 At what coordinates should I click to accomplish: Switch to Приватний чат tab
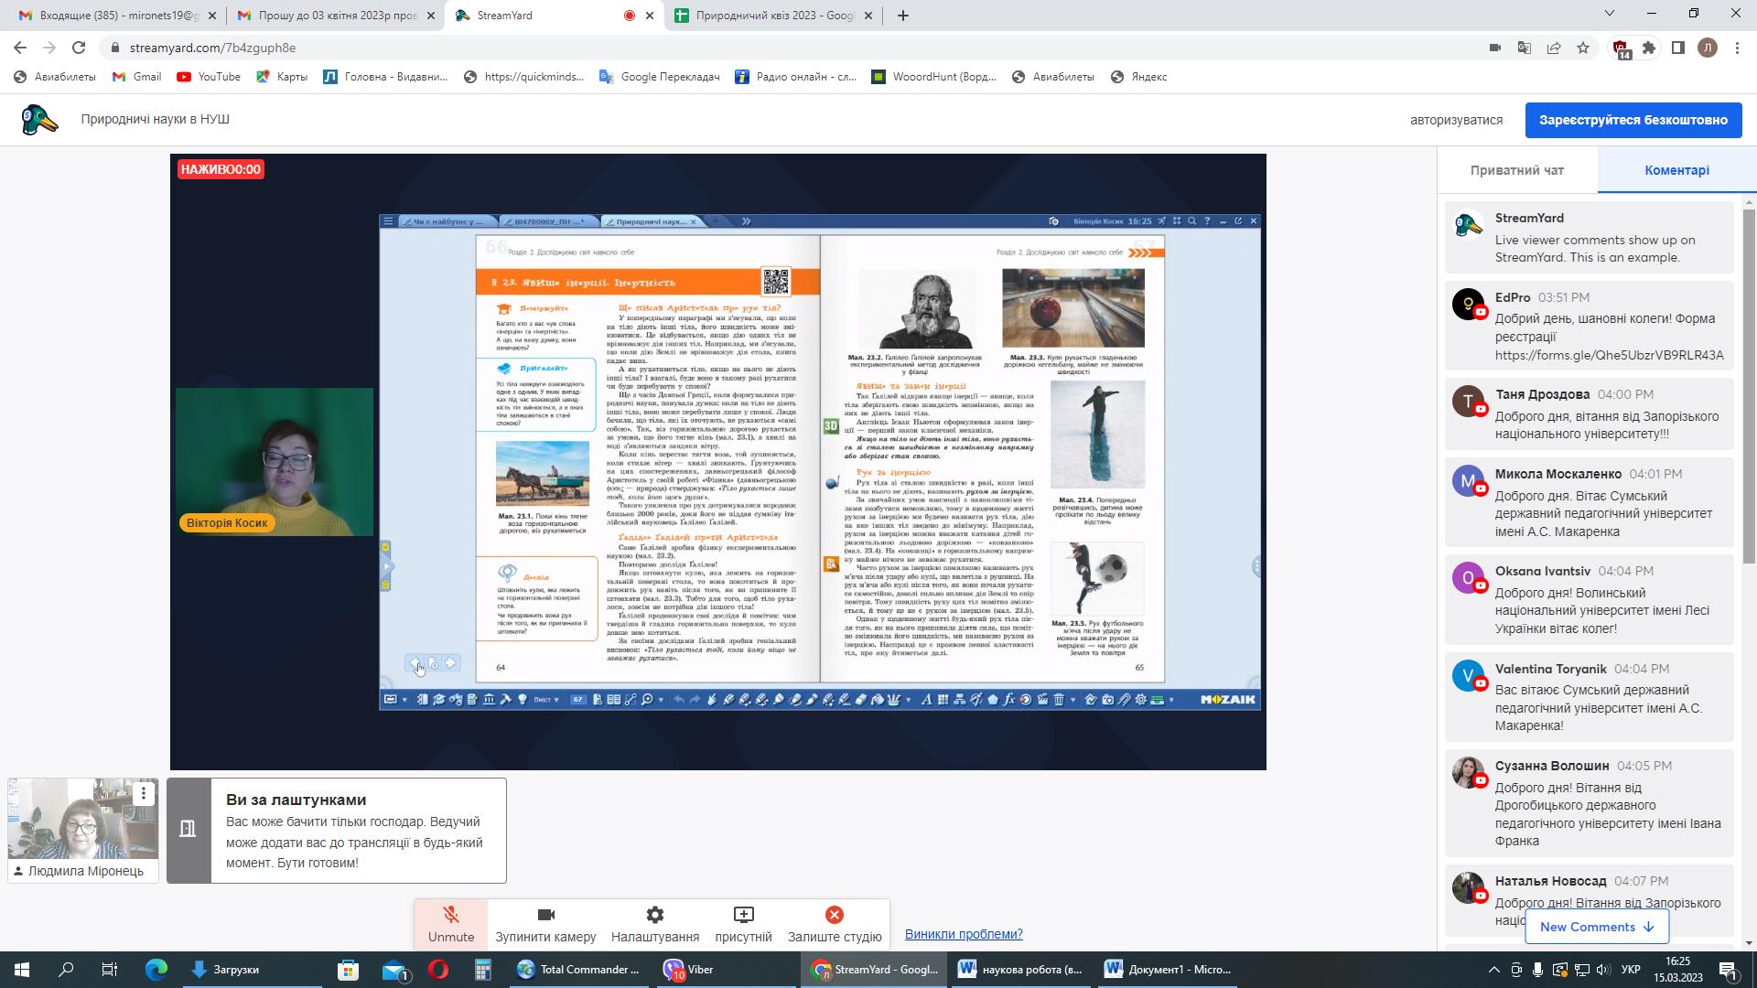pyautogui.click(x=1516, y=170)
